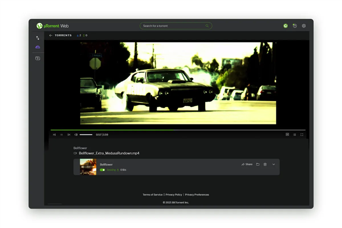Open the playlist list icon
342x228 pixels.
[295, 135]
